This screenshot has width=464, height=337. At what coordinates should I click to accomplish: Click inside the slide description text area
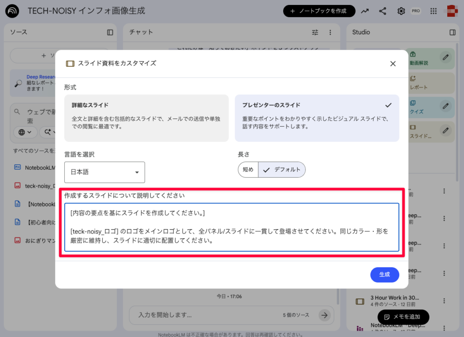(x=232, y=227)
